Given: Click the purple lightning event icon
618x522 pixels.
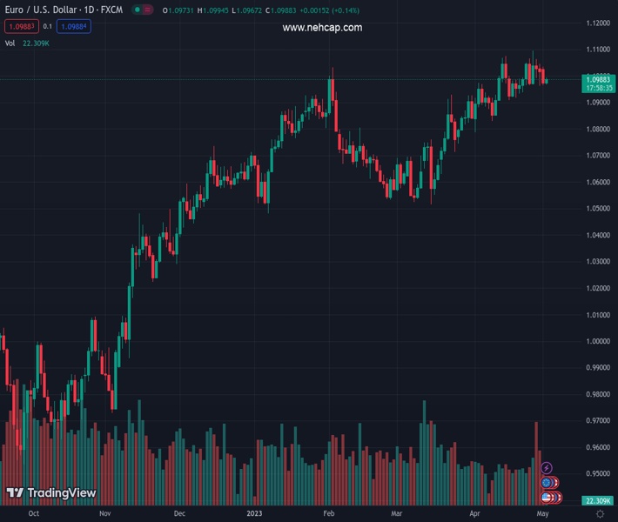Looking at the screenshot, I should pos(547,468).
